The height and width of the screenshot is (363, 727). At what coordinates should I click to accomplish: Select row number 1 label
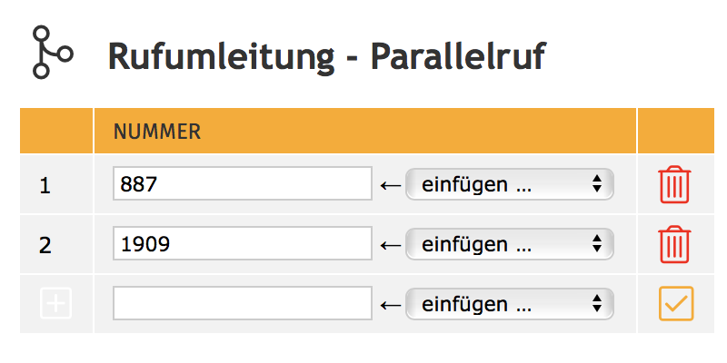[45, 185]
